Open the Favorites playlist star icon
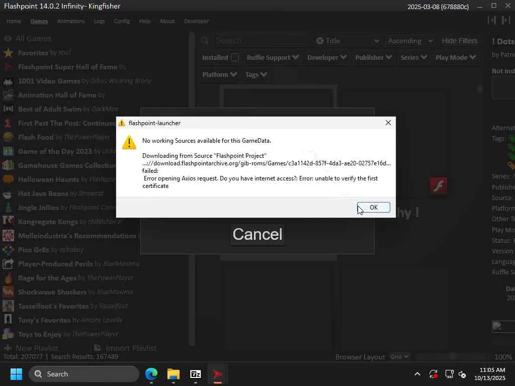 coord(8,53)
